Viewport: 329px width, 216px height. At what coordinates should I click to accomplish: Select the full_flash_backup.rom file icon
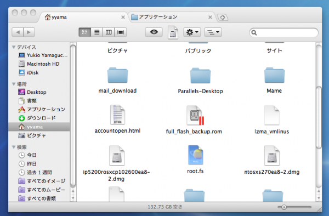pos(195,115)
